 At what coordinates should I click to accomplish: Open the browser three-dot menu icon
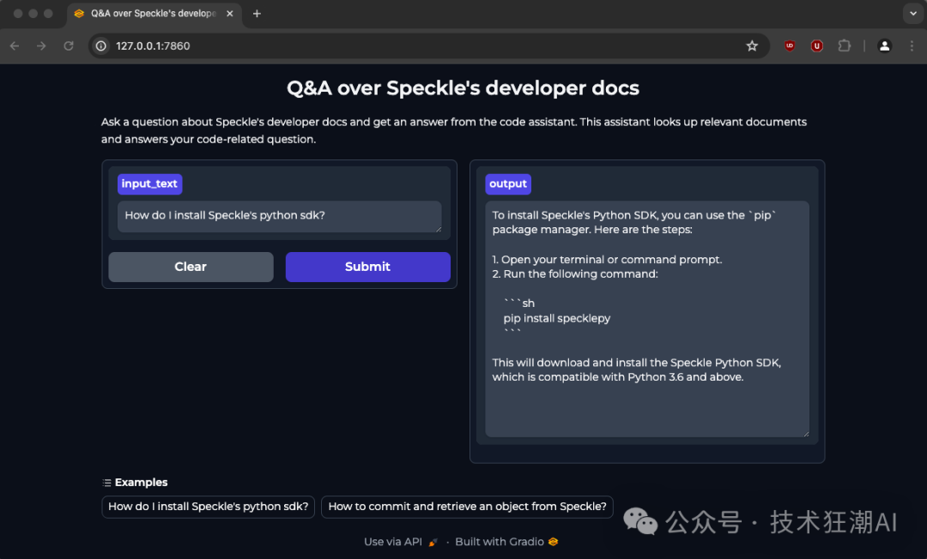click(x=912, y=45)
